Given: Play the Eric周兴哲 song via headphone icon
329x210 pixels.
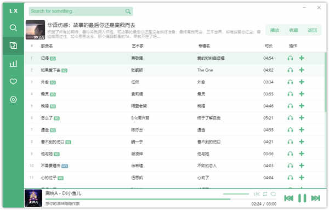Looking at the screenshot, I should click(290, 118).
